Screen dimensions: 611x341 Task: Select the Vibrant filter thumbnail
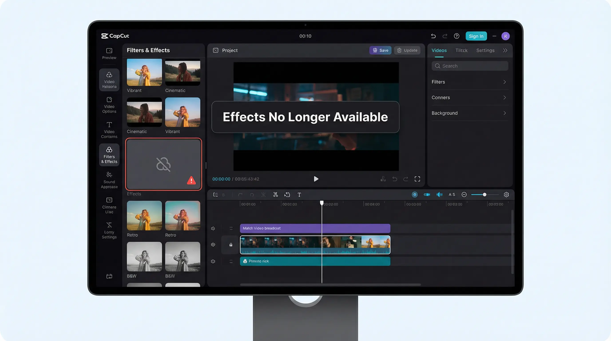[144, 72]
